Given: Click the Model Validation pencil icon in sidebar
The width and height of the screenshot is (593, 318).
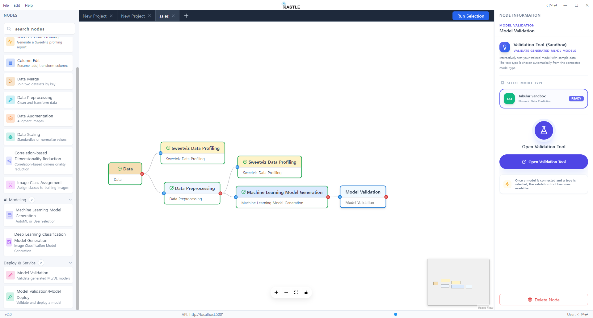Looking at the screenshot, I should (x=11, y=275).
